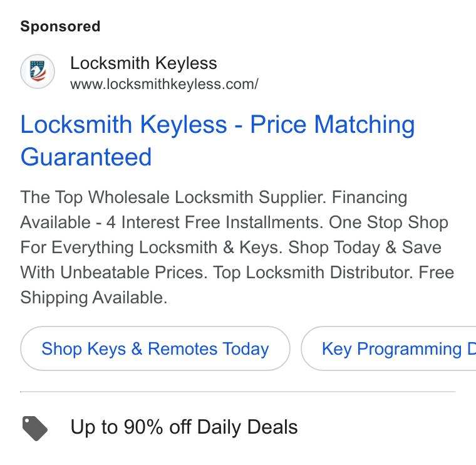Image resolution: width=476 pixels, height=465 pixels.
Task: Open Up to 90% off Daily Deals
Action: (184, 427)
